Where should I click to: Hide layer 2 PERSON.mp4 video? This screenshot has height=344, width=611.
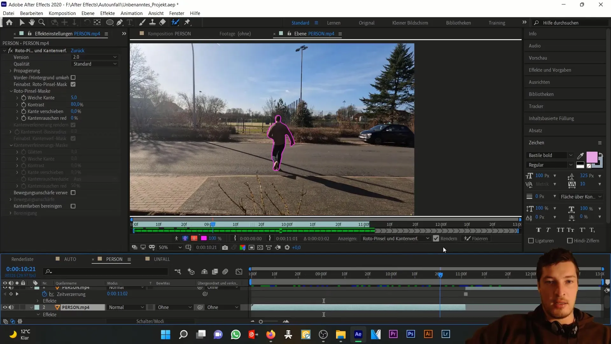(5, 307)
